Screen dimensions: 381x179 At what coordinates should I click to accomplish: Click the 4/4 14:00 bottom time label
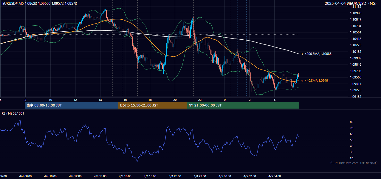point(100,176)
